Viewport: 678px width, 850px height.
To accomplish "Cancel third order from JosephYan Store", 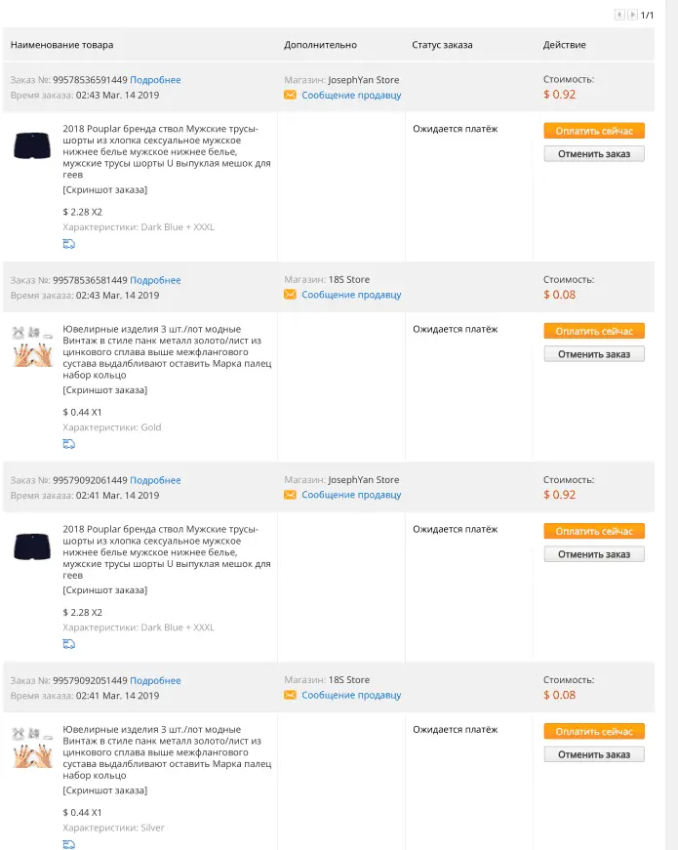I will (594, 554).
